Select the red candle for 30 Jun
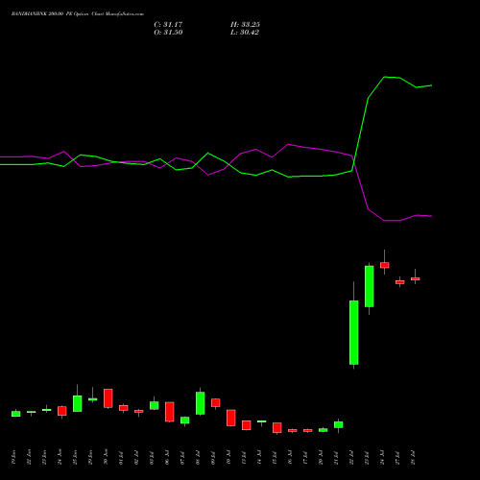The height and width of the screenshot is (480, 480). (108, 398)
